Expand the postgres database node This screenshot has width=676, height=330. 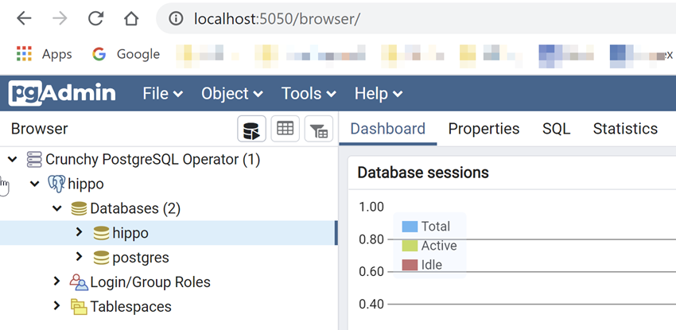tap(79, 257)
